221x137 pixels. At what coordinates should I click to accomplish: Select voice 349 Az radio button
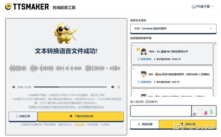[138, 72]
